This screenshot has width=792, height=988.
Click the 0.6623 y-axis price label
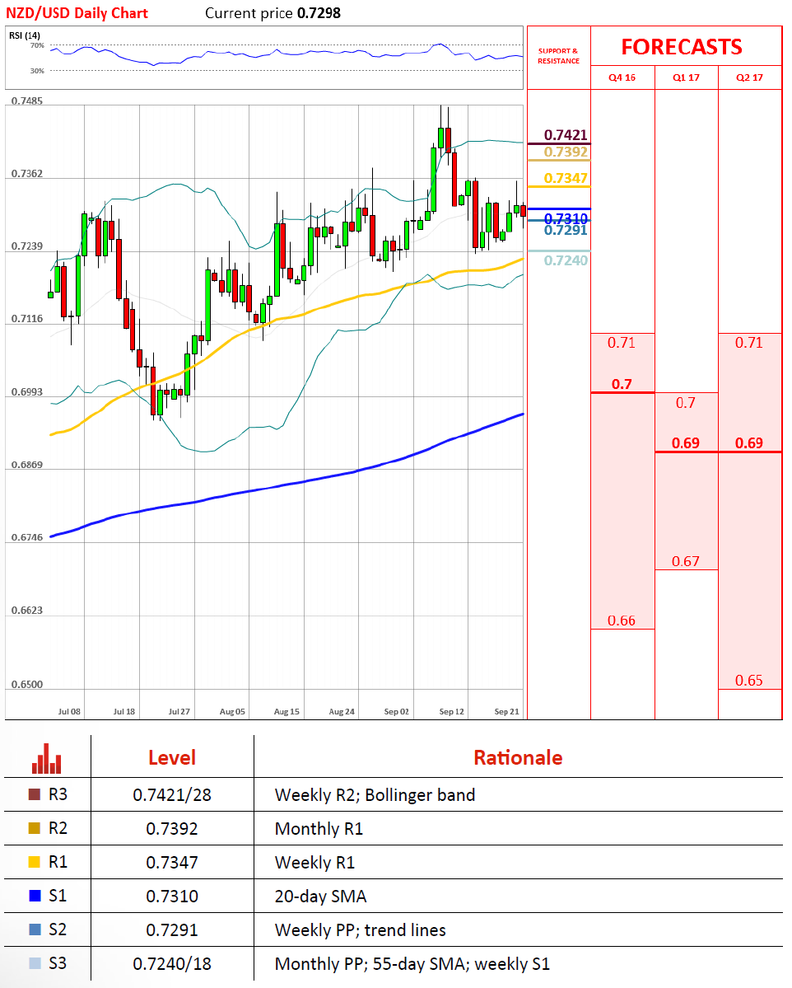pos(27,610)
